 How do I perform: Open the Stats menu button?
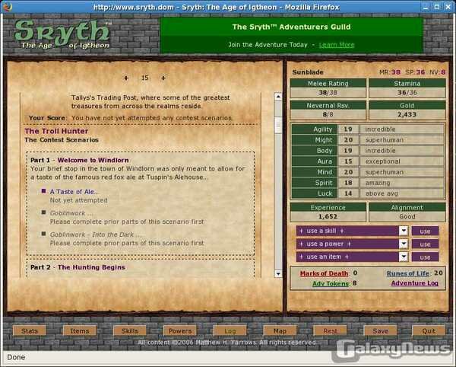[x=30, y=331]
